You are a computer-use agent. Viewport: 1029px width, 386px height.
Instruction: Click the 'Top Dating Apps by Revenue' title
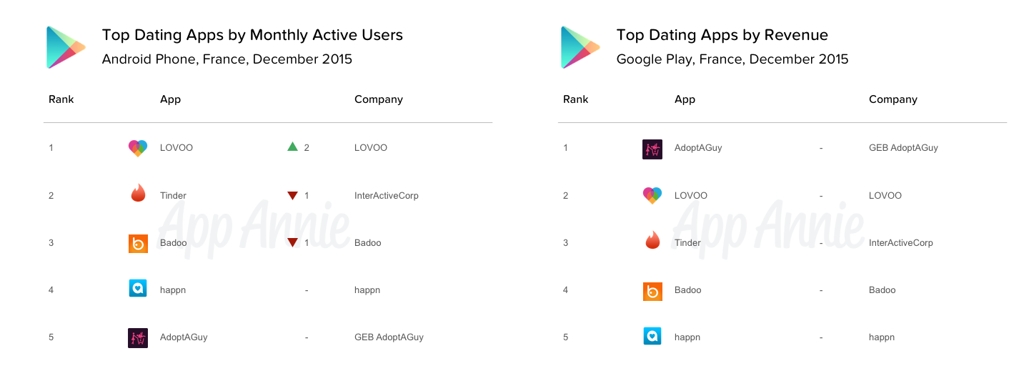tap(722, 35)
